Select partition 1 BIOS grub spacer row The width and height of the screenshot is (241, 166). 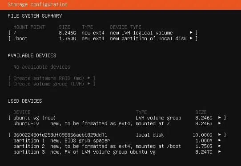click(117, 140)
